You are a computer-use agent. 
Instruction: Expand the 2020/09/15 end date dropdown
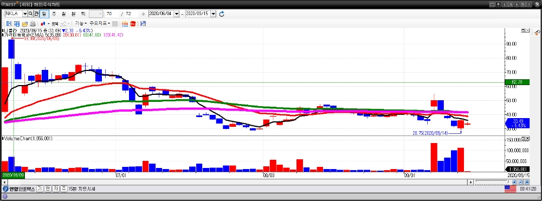click(x=213, y=14)
